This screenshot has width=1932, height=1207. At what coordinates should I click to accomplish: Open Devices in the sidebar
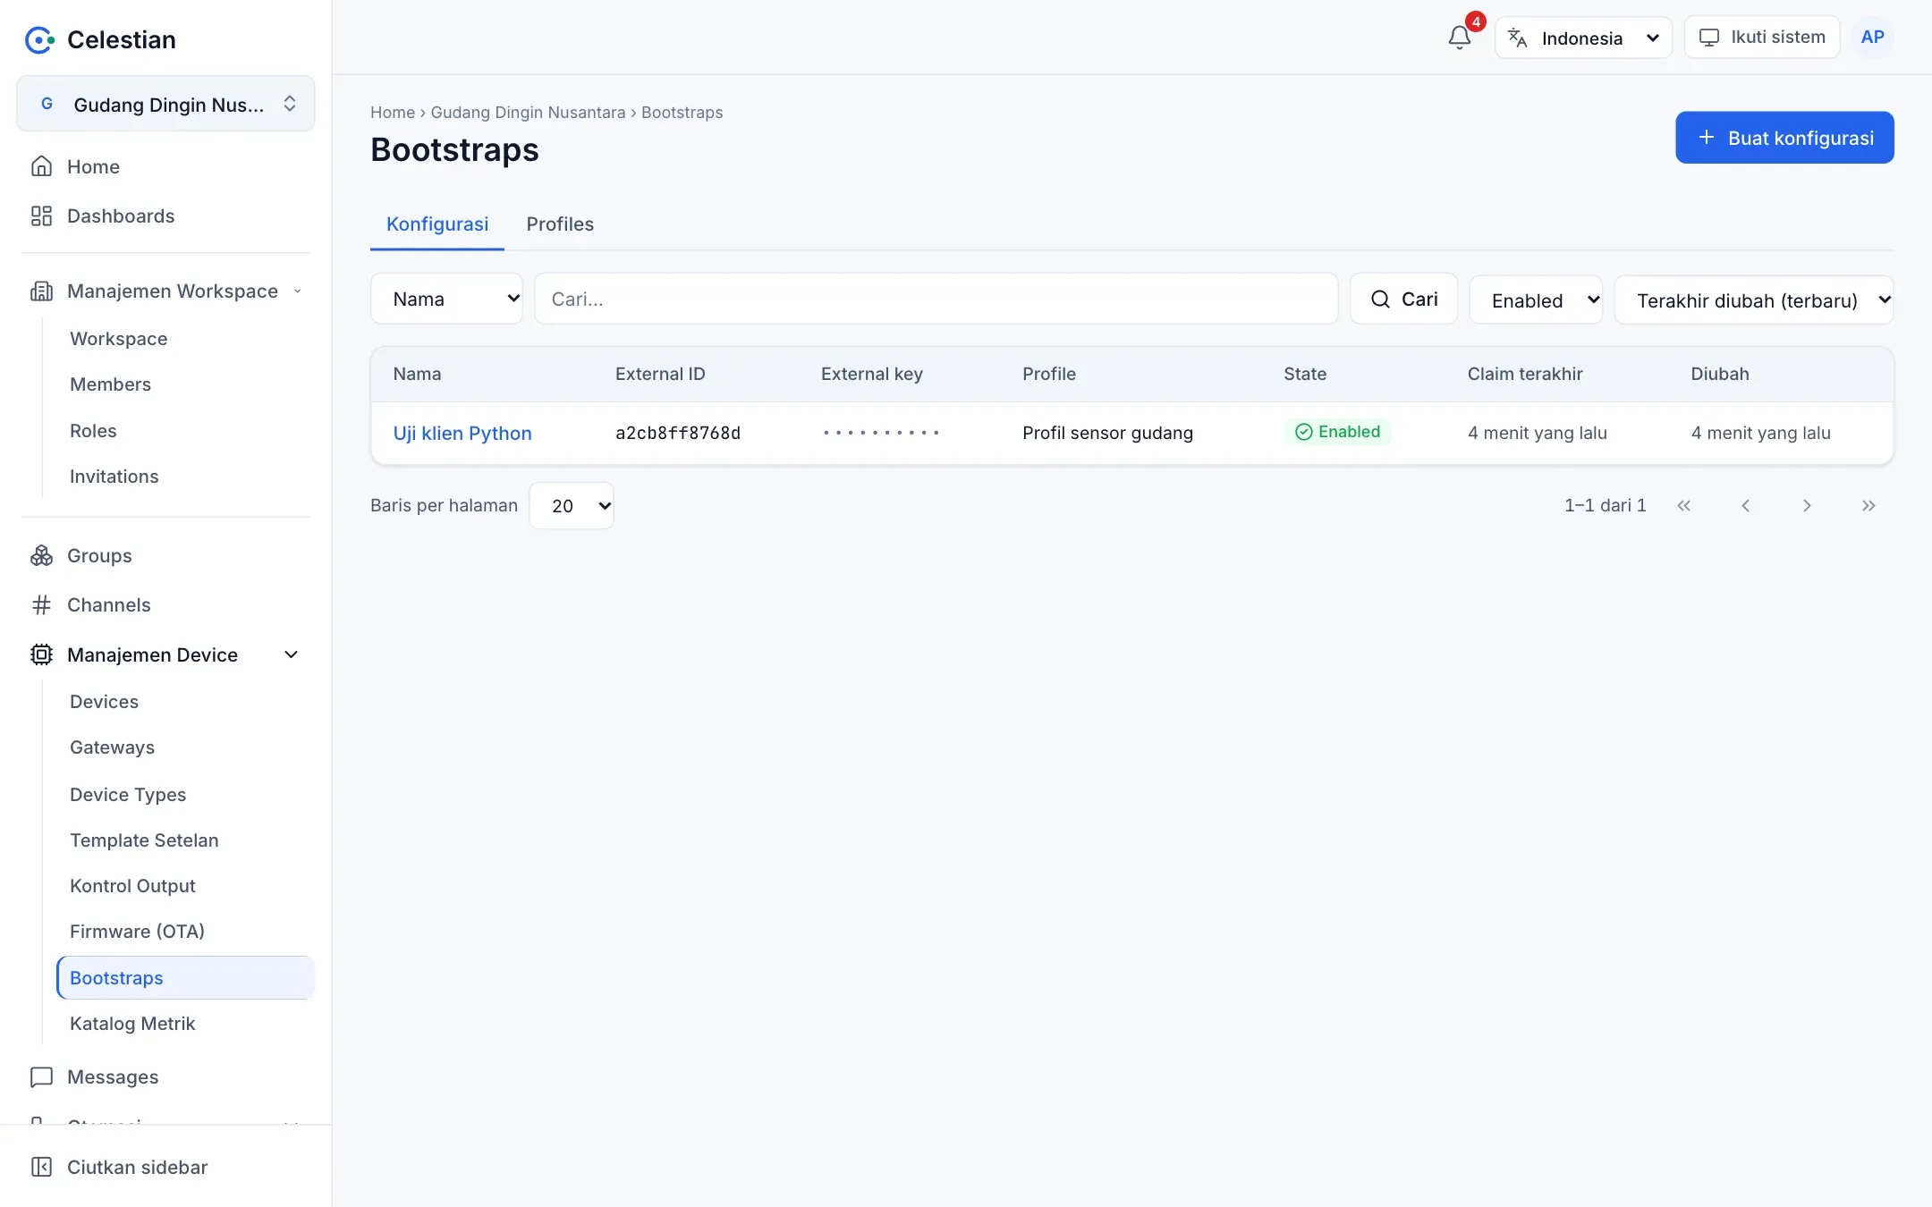tap(104, 702)
